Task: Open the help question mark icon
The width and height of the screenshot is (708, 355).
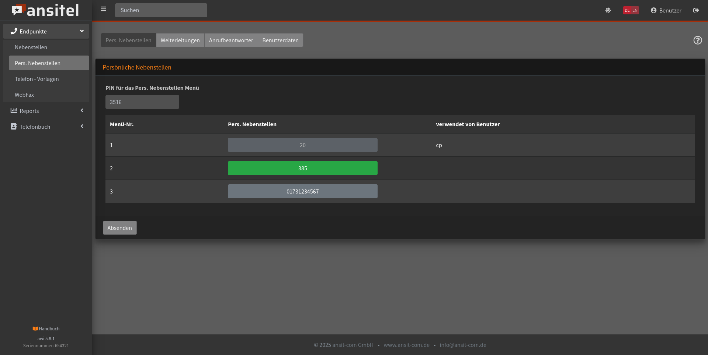Action: click(697, 40)
